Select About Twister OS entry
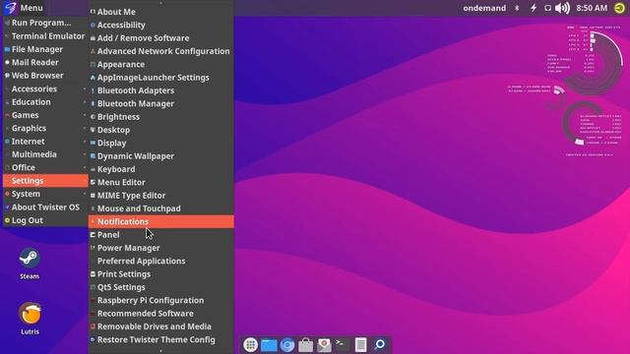Image resolution: width=630 pixels, height=354 pixels. (45, 207)
